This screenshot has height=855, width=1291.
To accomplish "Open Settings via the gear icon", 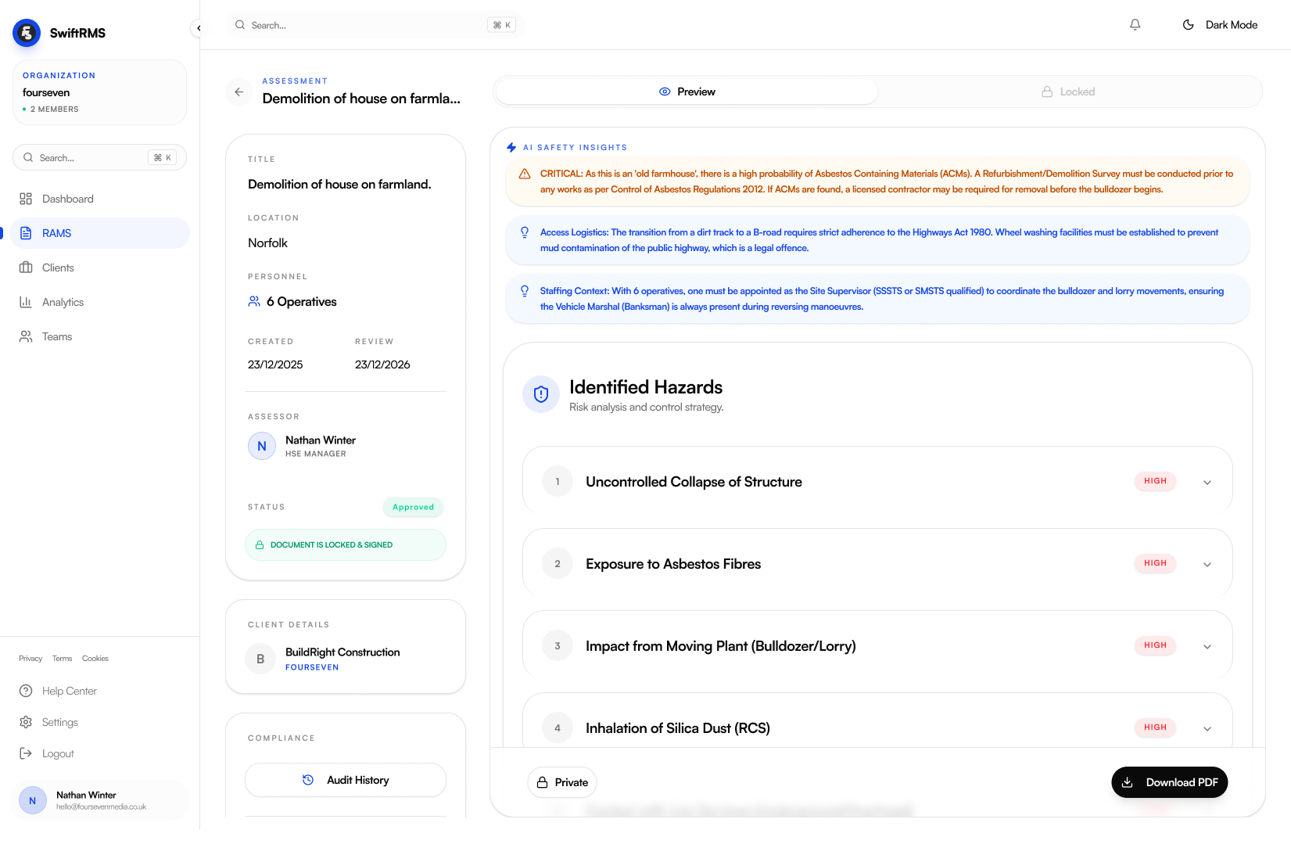I will [26, 722].
